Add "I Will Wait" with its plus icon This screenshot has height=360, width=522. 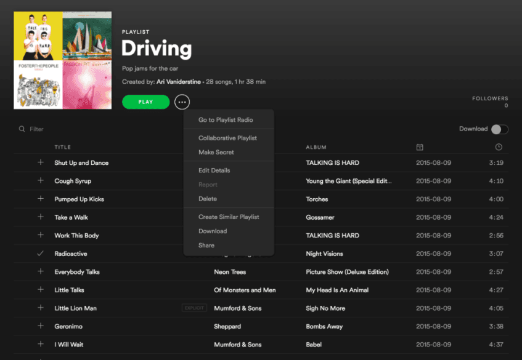point(41,344)
